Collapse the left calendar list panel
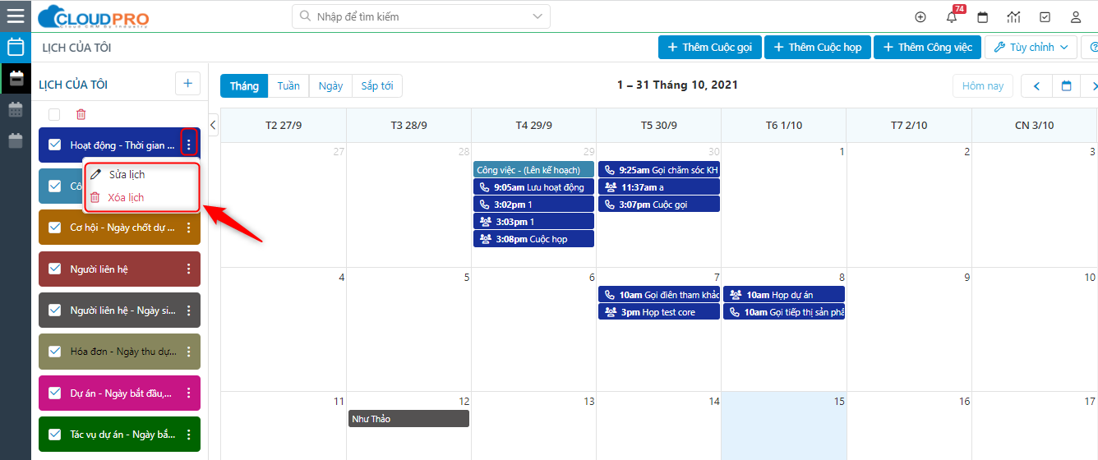The height and width of the screenshot is (460, 1098). pyautogui.click(x=213, y=126)
